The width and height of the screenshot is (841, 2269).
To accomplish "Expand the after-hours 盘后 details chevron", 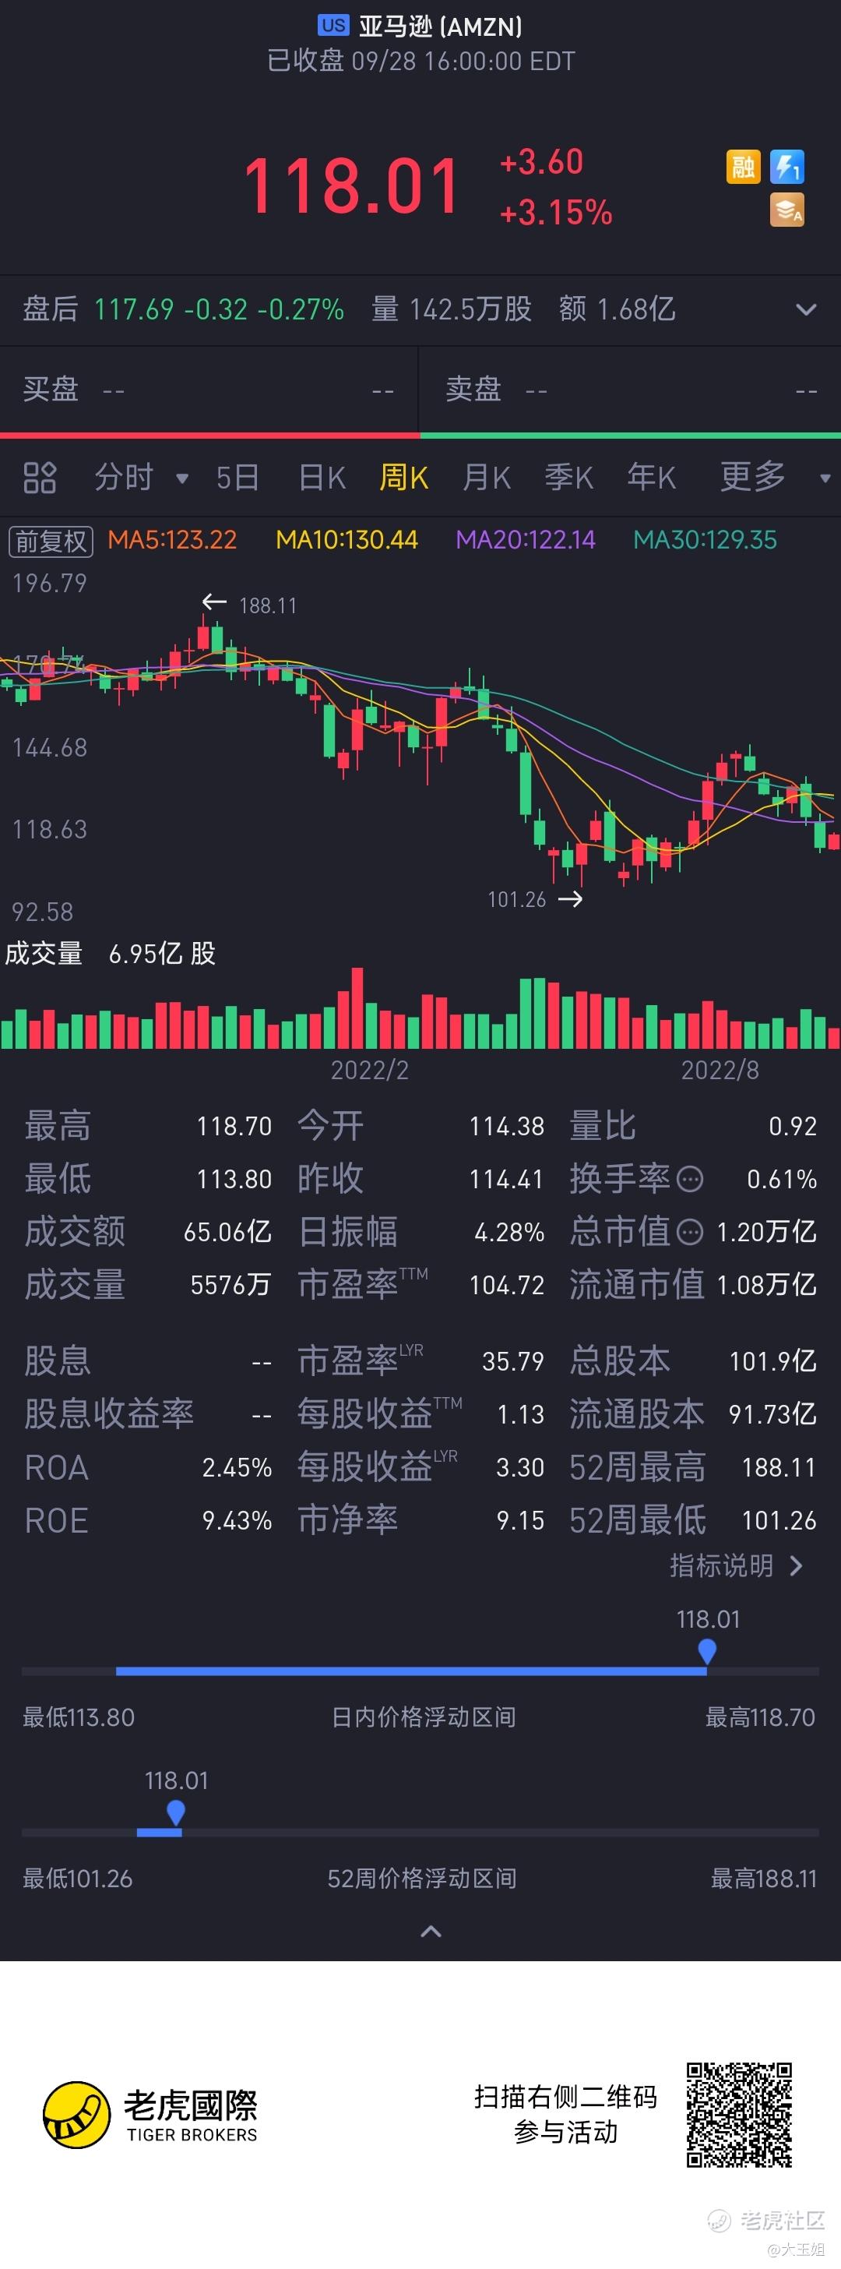I will click(x=806, y=309).
